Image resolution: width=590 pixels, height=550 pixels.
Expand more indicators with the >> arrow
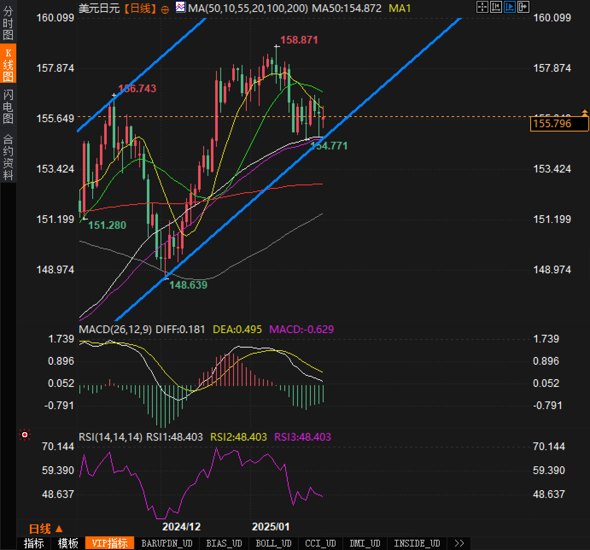459,543
